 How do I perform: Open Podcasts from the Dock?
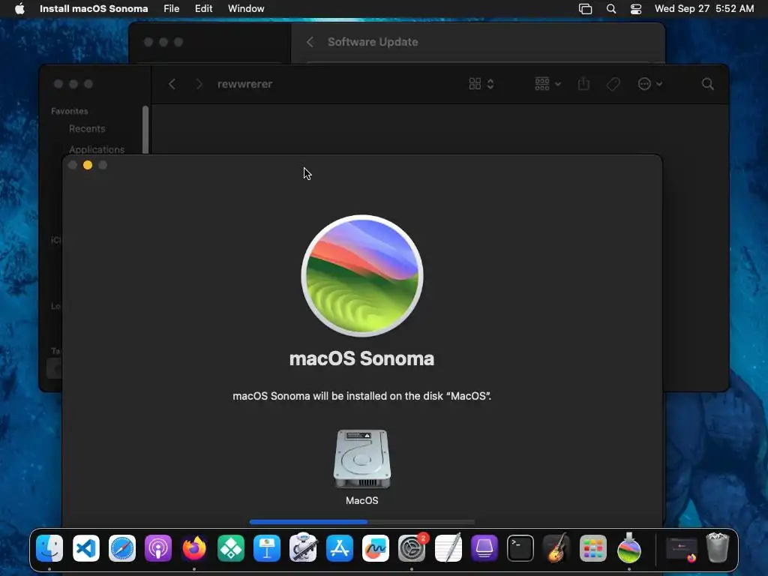click(158, 548)
